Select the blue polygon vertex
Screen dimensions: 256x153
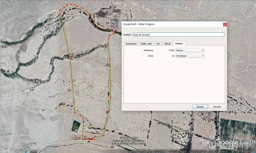coord(84,122)
